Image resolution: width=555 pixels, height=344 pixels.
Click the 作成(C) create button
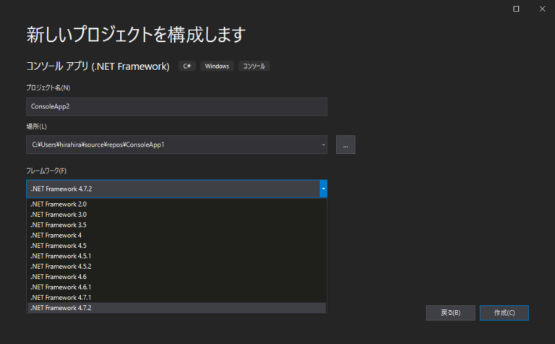click(504, 313)
